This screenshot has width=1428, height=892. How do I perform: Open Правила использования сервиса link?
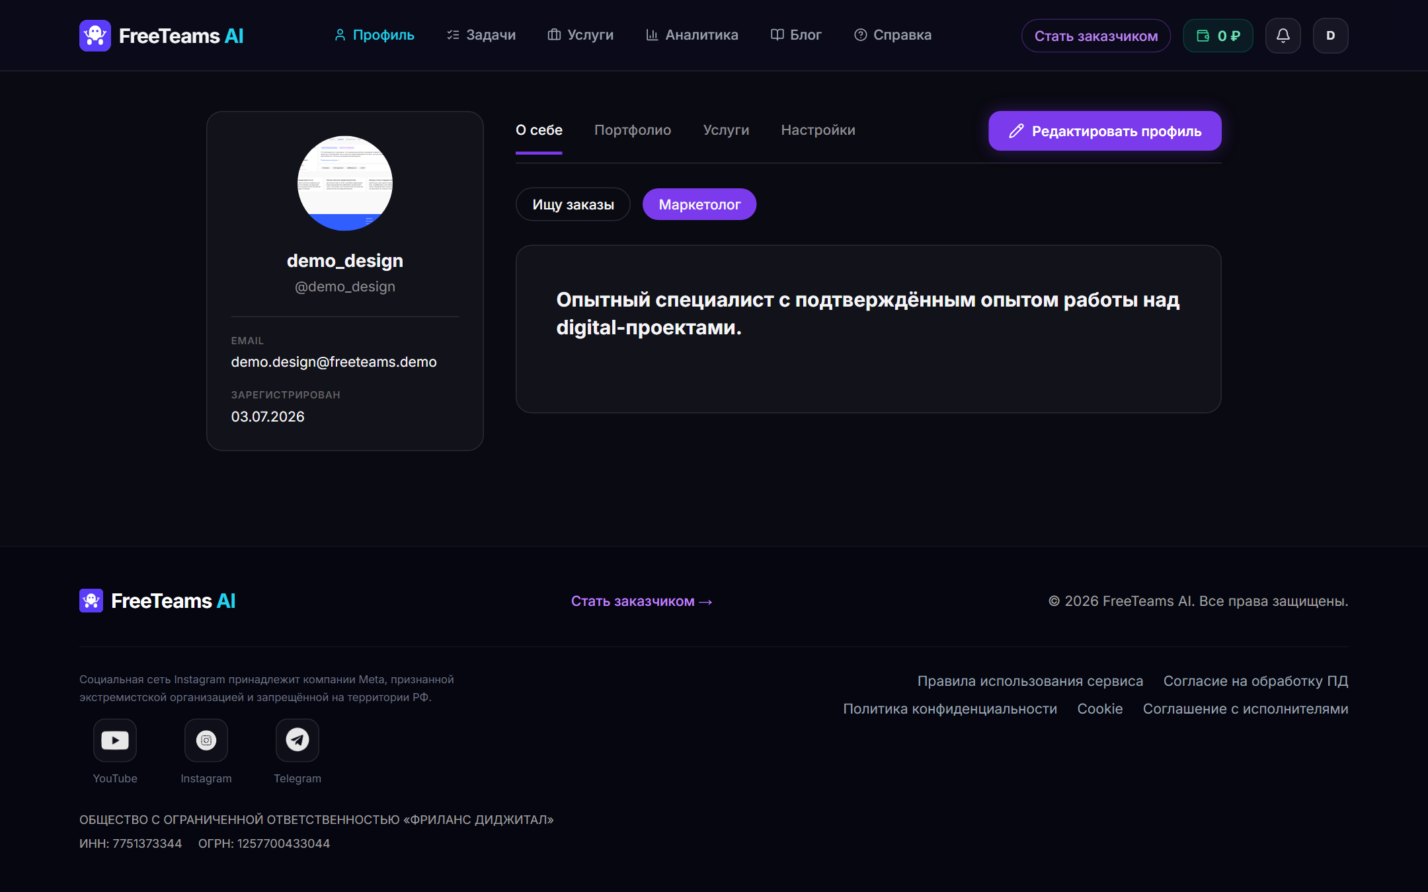point(1030,681)
